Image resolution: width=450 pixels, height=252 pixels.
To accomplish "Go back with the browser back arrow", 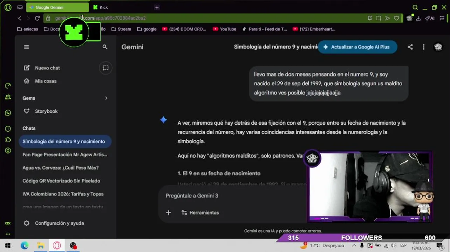I will pos(20,18).
